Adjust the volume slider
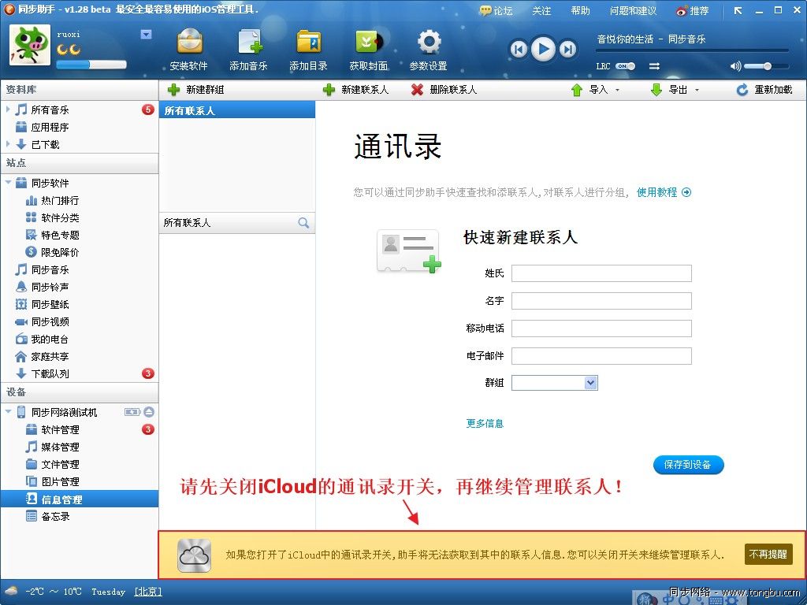The image size is (807, 605). point(766,66)
